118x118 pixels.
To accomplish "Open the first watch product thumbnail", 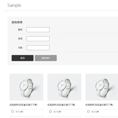I will [x=27, y=87].
